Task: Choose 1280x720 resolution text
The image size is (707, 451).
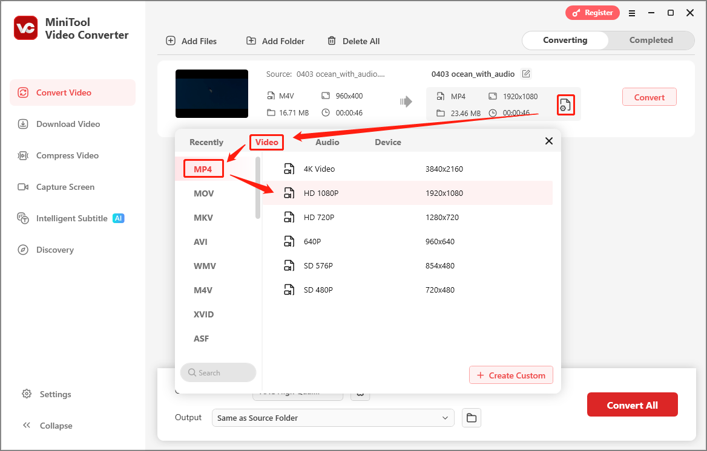Action: (442, 217)
